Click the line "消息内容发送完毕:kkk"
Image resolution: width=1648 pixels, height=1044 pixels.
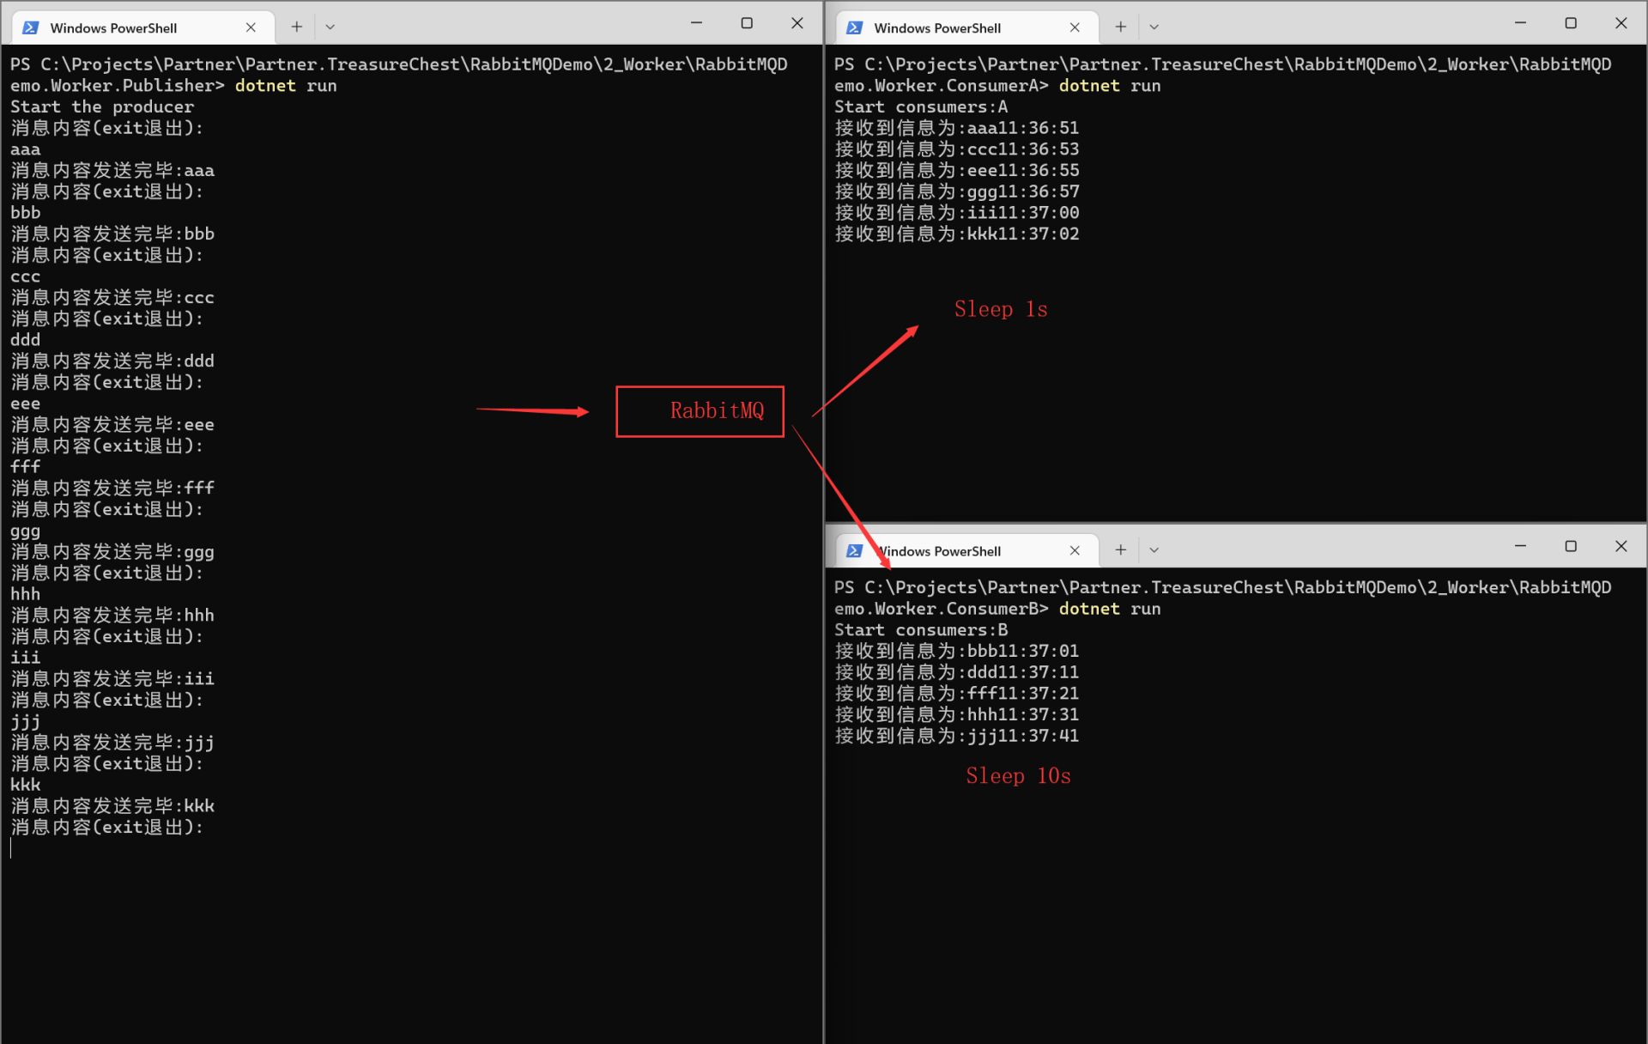112,805
